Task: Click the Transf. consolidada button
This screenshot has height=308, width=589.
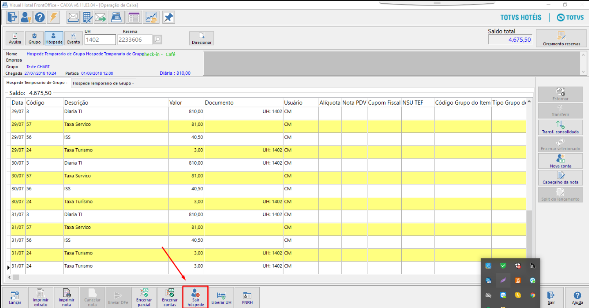Action: point(560,127)
